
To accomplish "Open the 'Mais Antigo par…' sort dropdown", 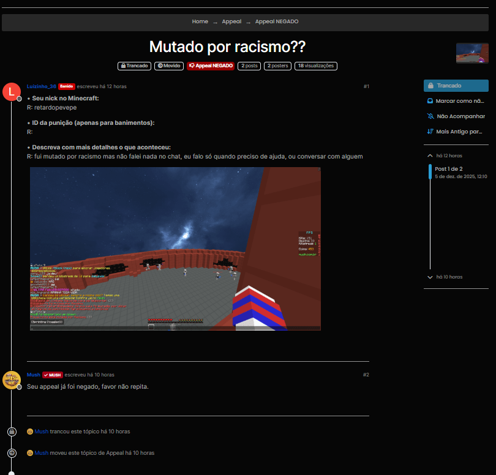I will click(x=456, y=132).
